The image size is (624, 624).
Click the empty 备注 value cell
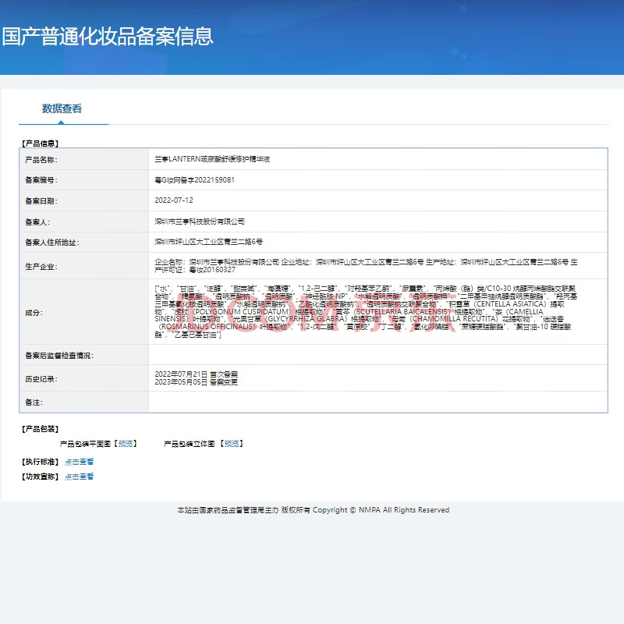378,402
